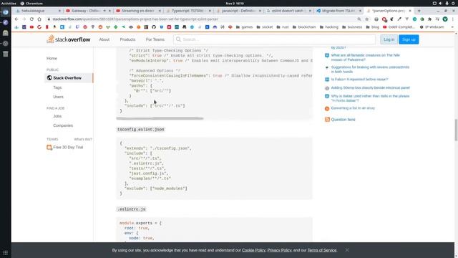Select Stack Overflow in the left sidebar

[x=69, y=78]
